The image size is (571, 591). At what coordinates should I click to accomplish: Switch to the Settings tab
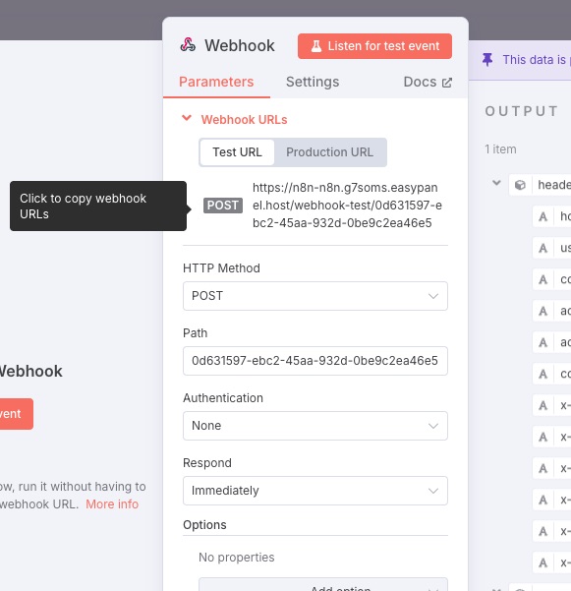tap(313, 82)
